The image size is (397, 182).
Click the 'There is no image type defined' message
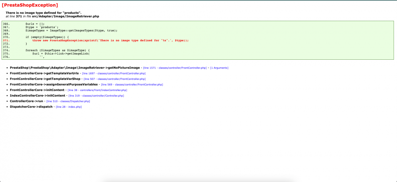(x=44, y=13)
